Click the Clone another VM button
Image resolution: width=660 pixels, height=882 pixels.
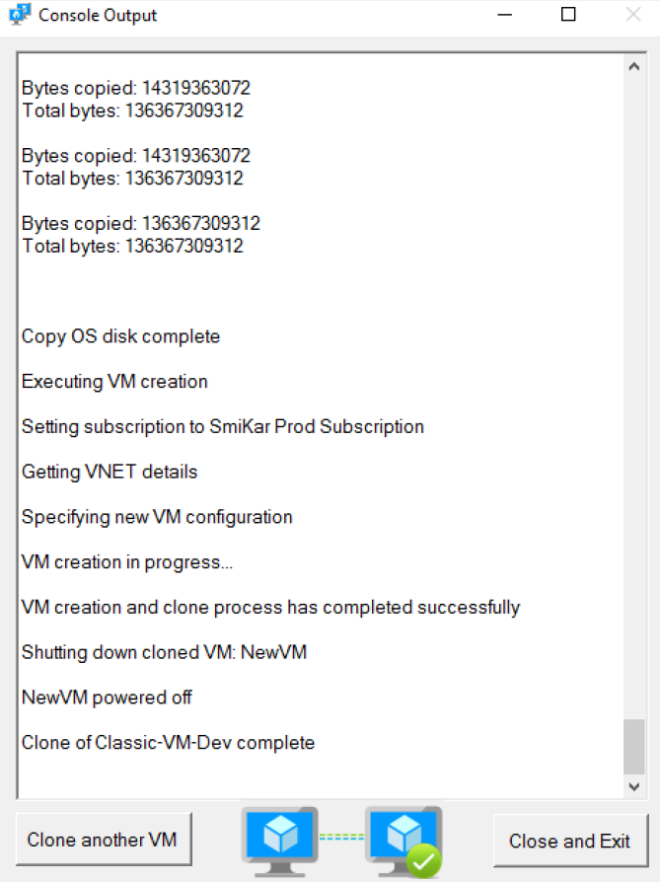[x=104, y=840]
